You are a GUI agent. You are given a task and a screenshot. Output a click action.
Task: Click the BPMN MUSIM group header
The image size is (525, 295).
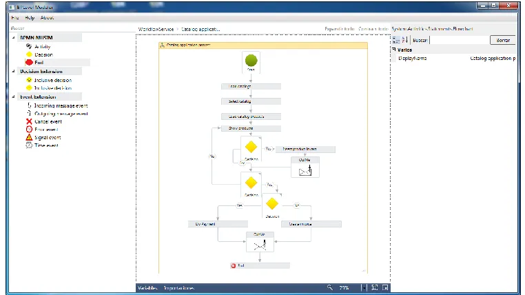click(x=50, y=37)
